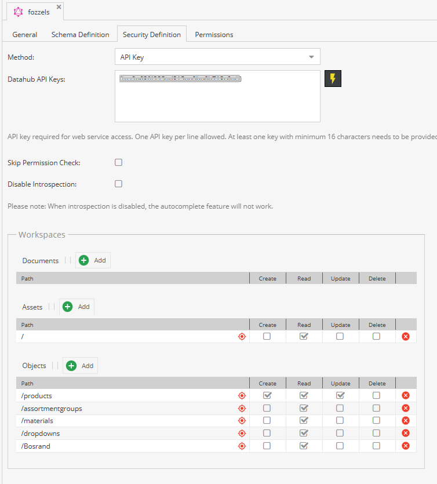This screenshot has height=484, width=437.
Task: Toggle Delete permission for Assets / path
Action: tap(376, 336)
